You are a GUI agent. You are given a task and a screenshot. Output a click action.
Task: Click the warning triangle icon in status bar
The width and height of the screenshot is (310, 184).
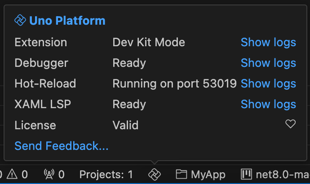pyautogui.click(x=12, y=175)
